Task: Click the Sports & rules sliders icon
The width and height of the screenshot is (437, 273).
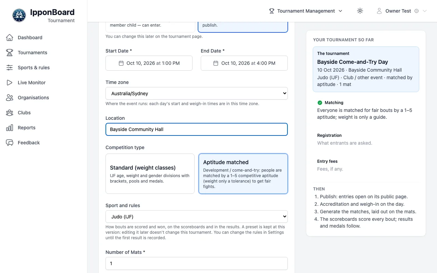Action: 10,68
